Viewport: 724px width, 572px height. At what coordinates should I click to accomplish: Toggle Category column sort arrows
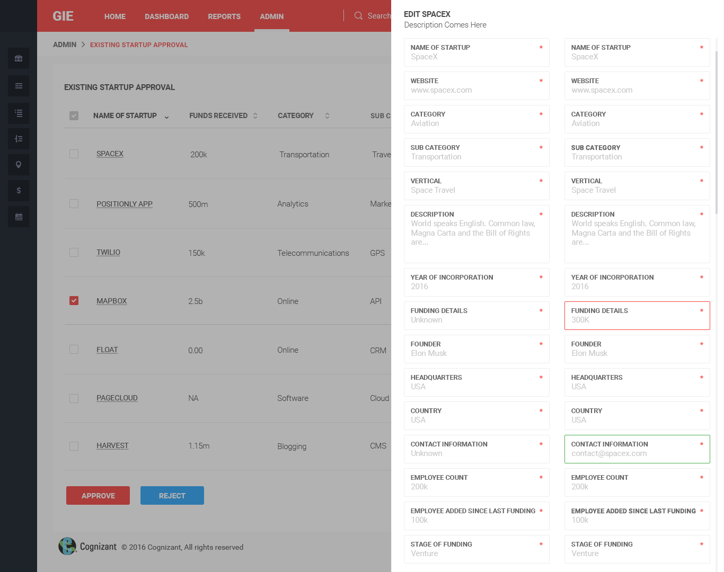(327, 115)
